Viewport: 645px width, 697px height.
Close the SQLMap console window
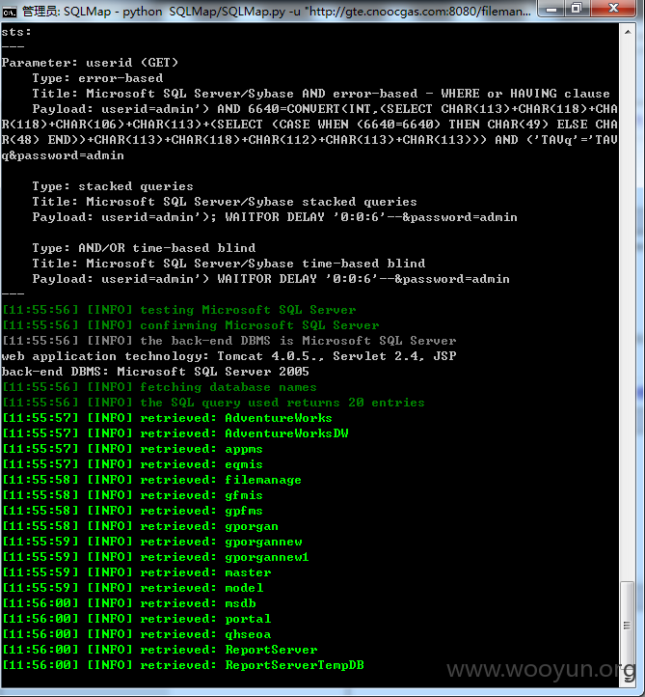click(x=614, y=9)
